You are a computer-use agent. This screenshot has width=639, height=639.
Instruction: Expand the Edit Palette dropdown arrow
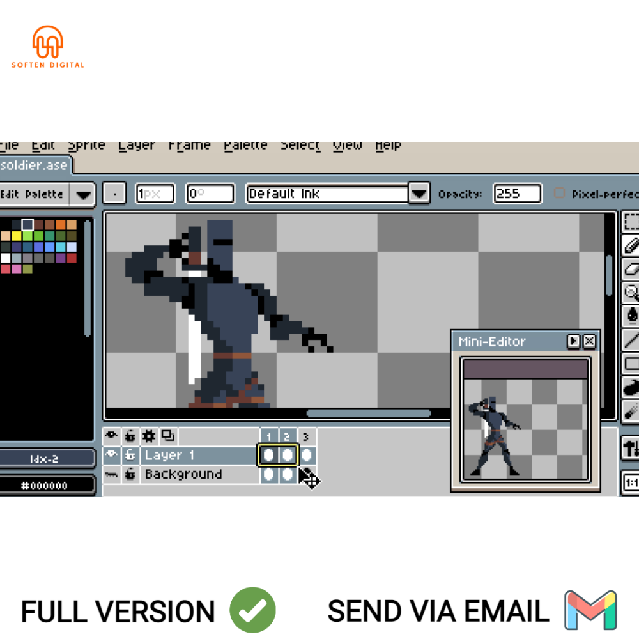(x=84, y=194)
